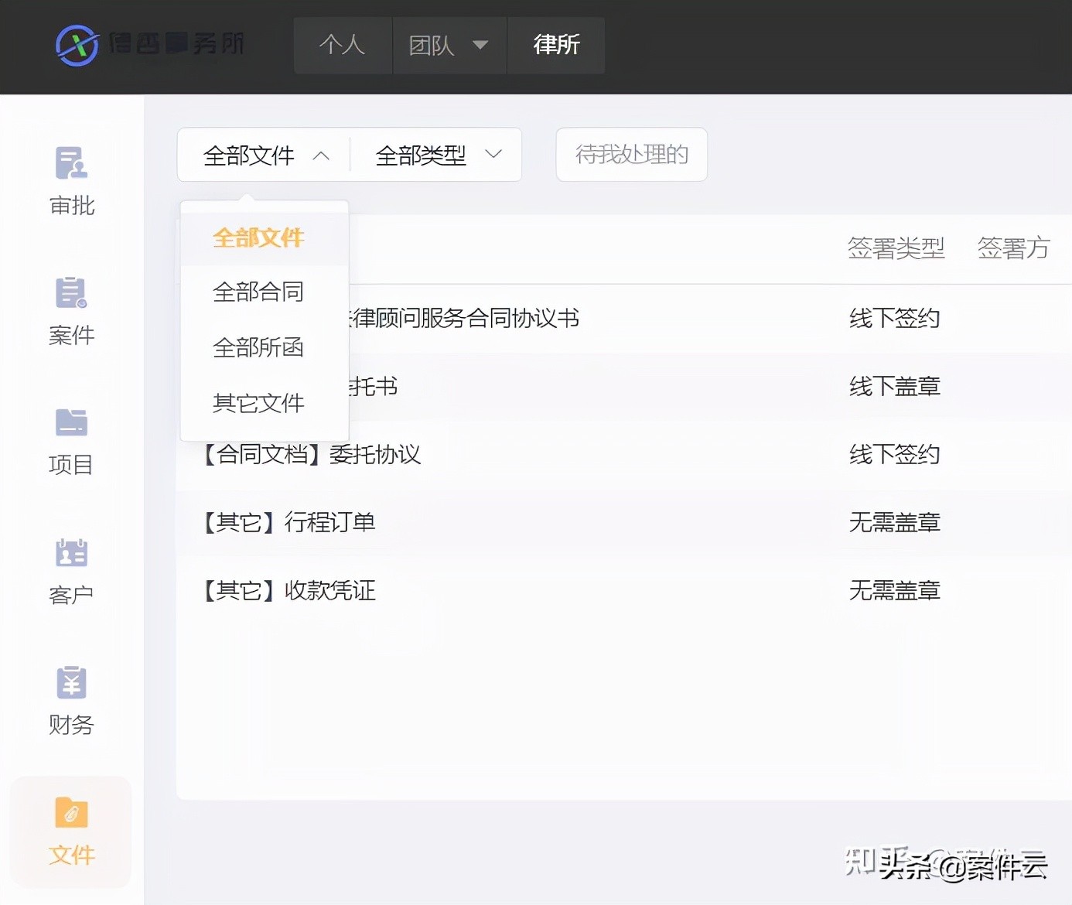This screenshot has width=1072, height=905.
Task: Choose 其它文件 from the dropdown list
Action: click(258, 403)
